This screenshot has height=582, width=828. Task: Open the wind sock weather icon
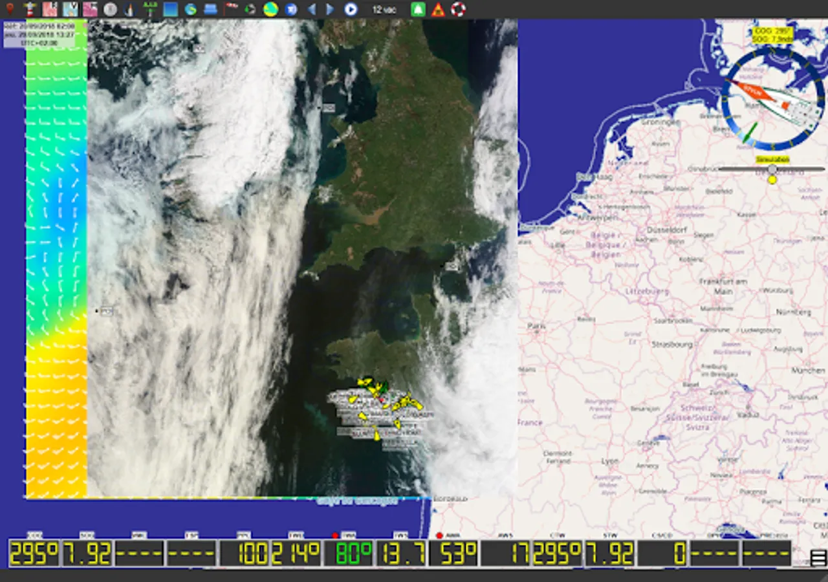point(231,9)
